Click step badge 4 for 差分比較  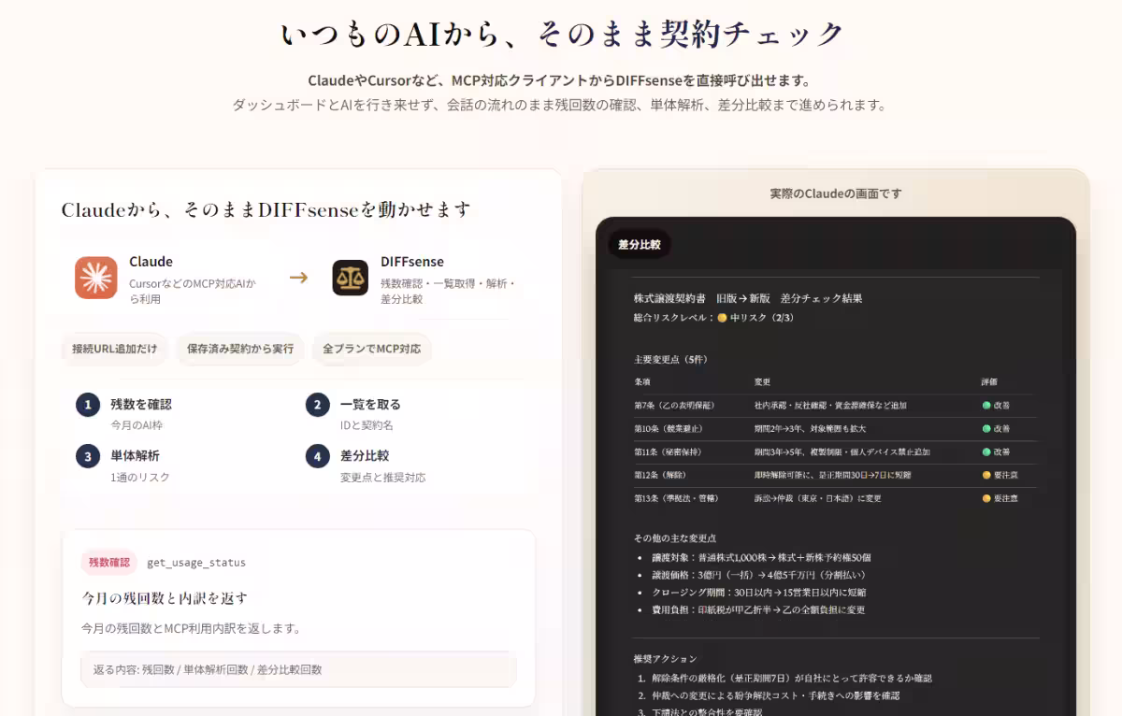click(x=317, y=456)
